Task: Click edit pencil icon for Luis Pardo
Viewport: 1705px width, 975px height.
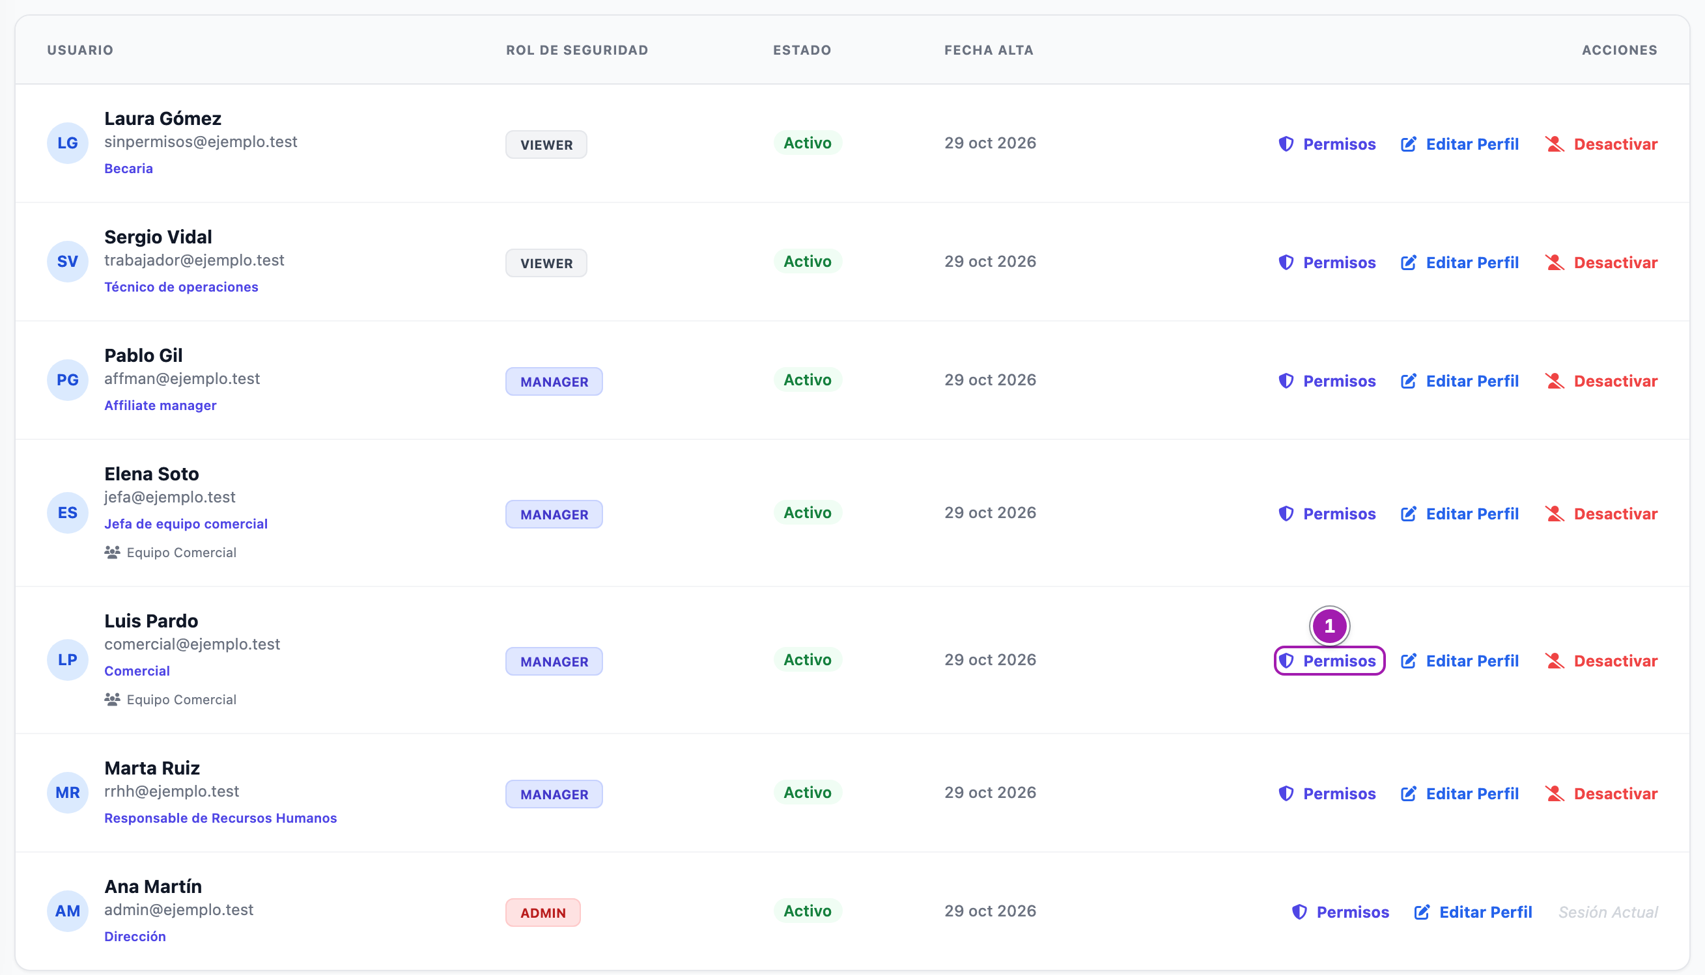Action: (x=1408, y=661)
